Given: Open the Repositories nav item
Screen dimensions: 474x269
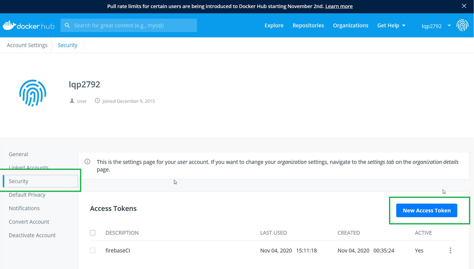Looking at the screenshot, I should click(308, 26).
